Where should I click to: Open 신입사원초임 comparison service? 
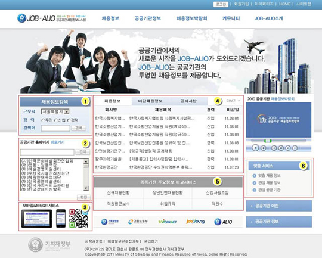217,193
